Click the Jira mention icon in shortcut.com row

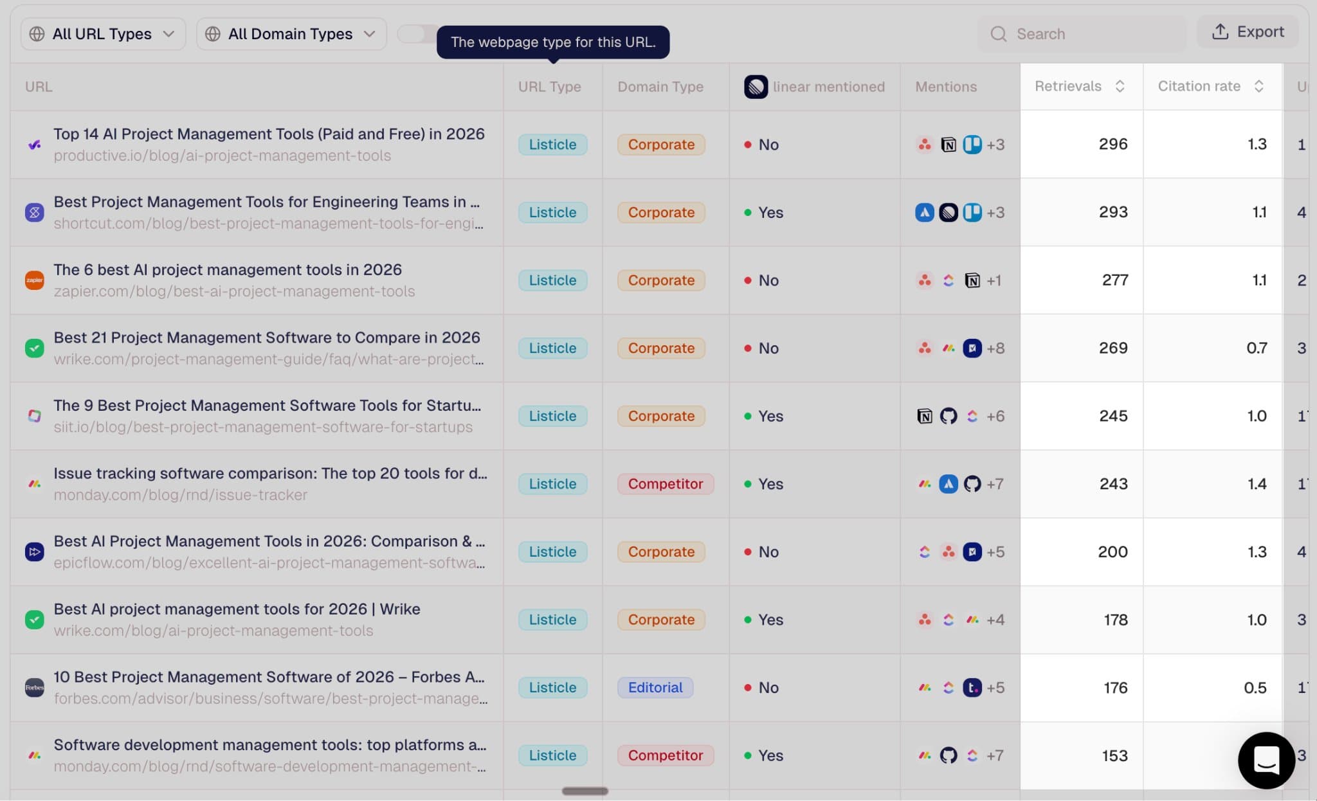925,212
